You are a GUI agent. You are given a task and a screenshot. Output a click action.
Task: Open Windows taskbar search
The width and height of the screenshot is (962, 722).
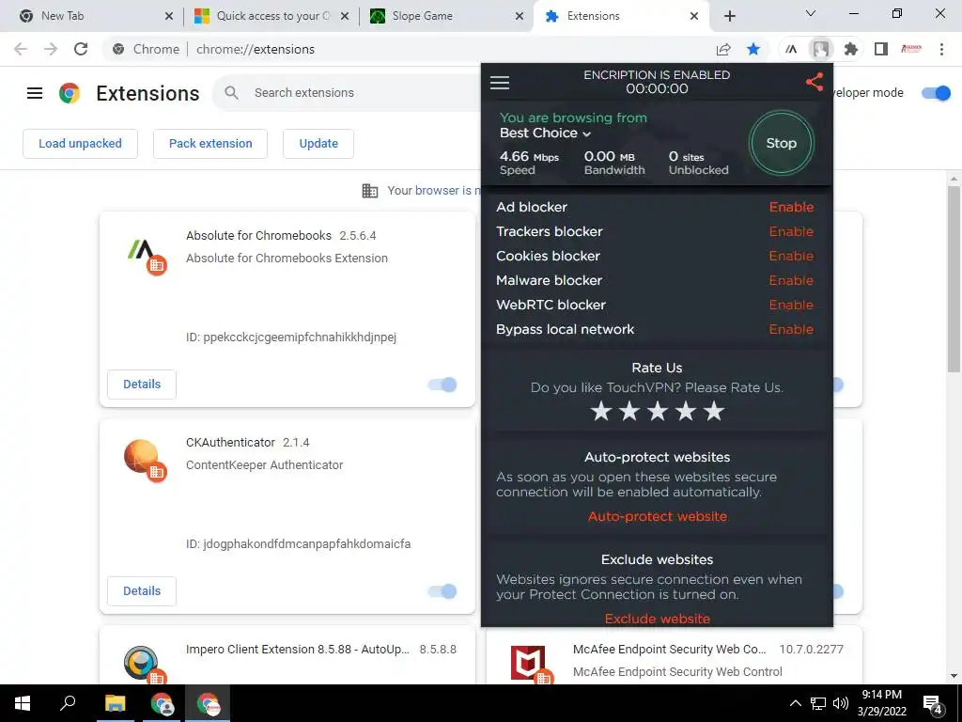click(x=68, y=703)
